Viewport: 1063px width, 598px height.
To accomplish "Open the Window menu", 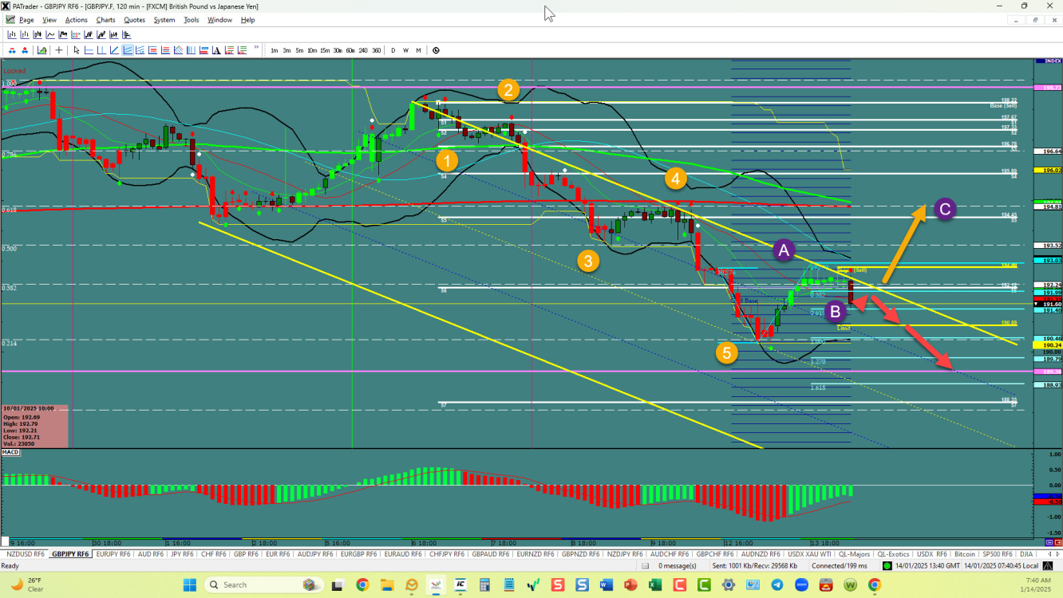I will point(219,20).
